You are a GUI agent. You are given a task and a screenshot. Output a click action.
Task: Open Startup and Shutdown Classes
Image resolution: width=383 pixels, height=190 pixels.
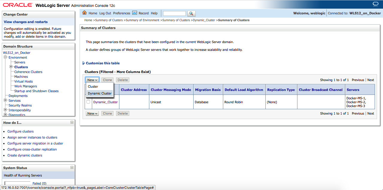[x=37, y=91]
